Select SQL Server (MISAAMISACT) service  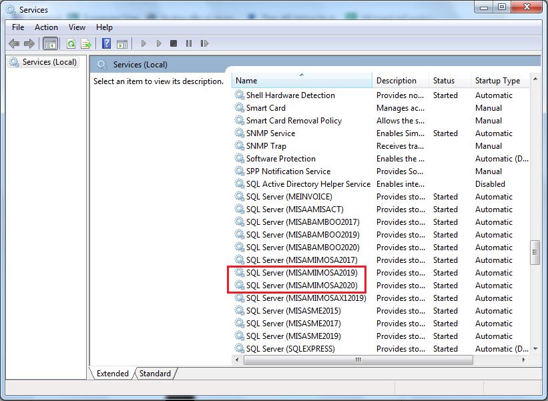(x=381, y=210)
